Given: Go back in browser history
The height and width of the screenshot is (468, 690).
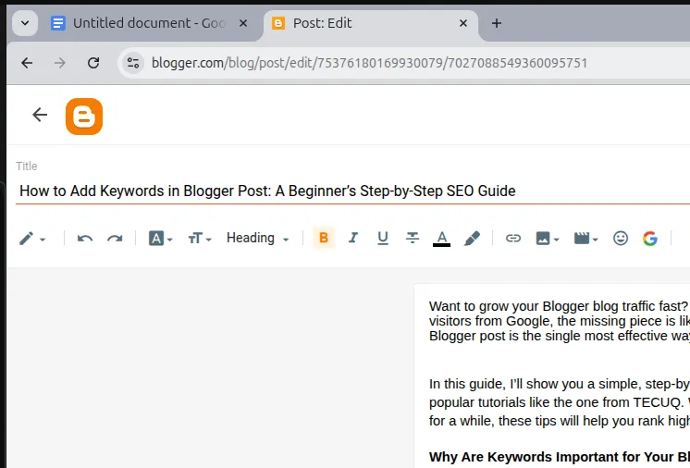Looking at the screenshot, I should pyautogui.click(x=27, y=63).
